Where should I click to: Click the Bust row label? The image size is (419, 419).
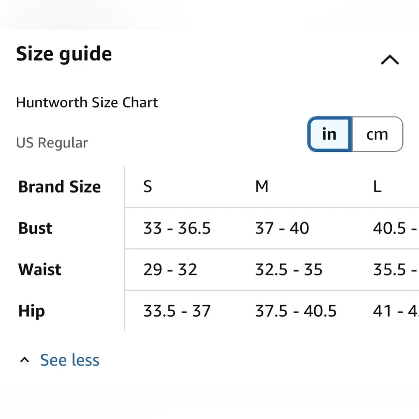pyautogui.click(x=36, y=228)
